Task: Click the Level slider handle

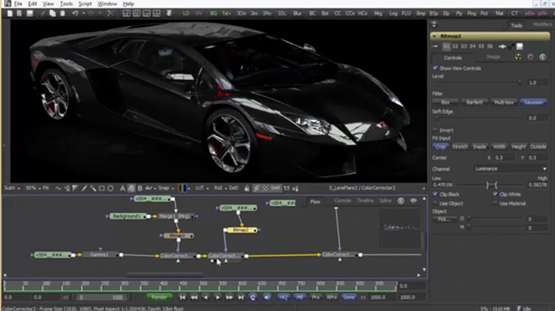Action: click(x=520, y=83)
